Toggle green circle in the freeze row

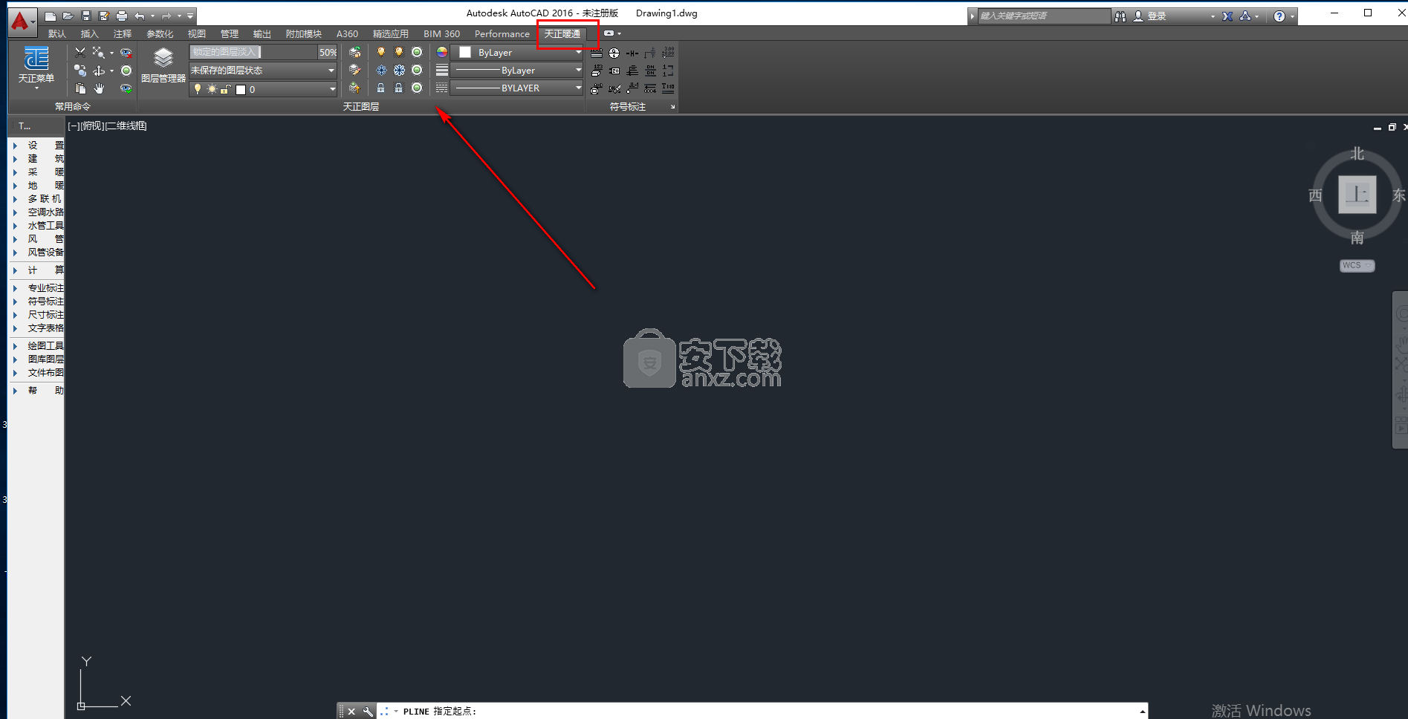417,70
